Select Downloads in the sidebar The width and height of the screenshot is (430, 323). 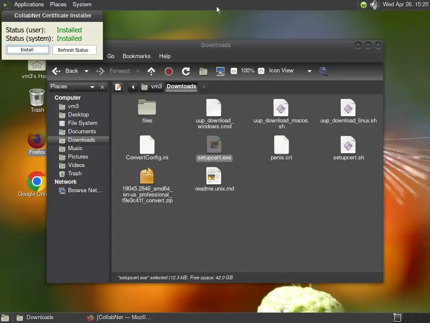pos(78,140)
